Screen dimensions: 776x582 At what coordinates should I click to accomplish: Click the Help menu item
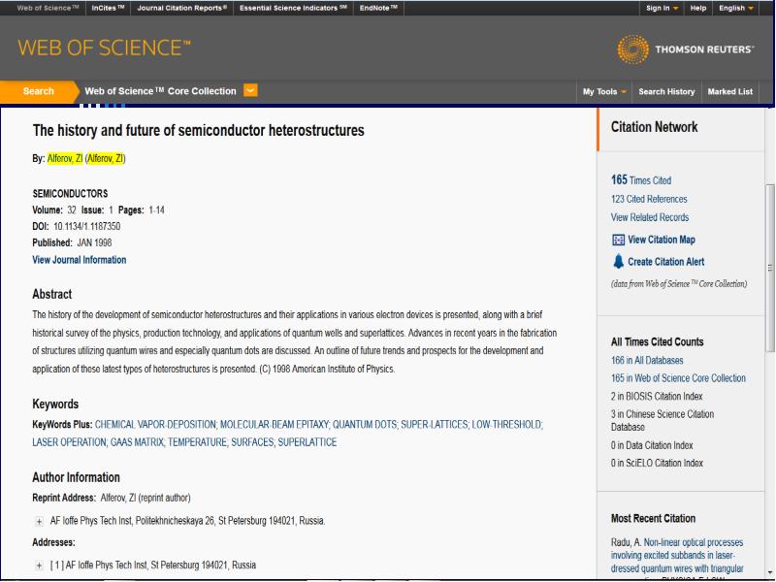[x=698, y=8]
